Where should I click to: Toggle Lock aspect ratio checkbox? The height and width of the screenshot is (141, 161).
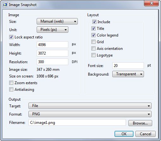tap(11, 37)
